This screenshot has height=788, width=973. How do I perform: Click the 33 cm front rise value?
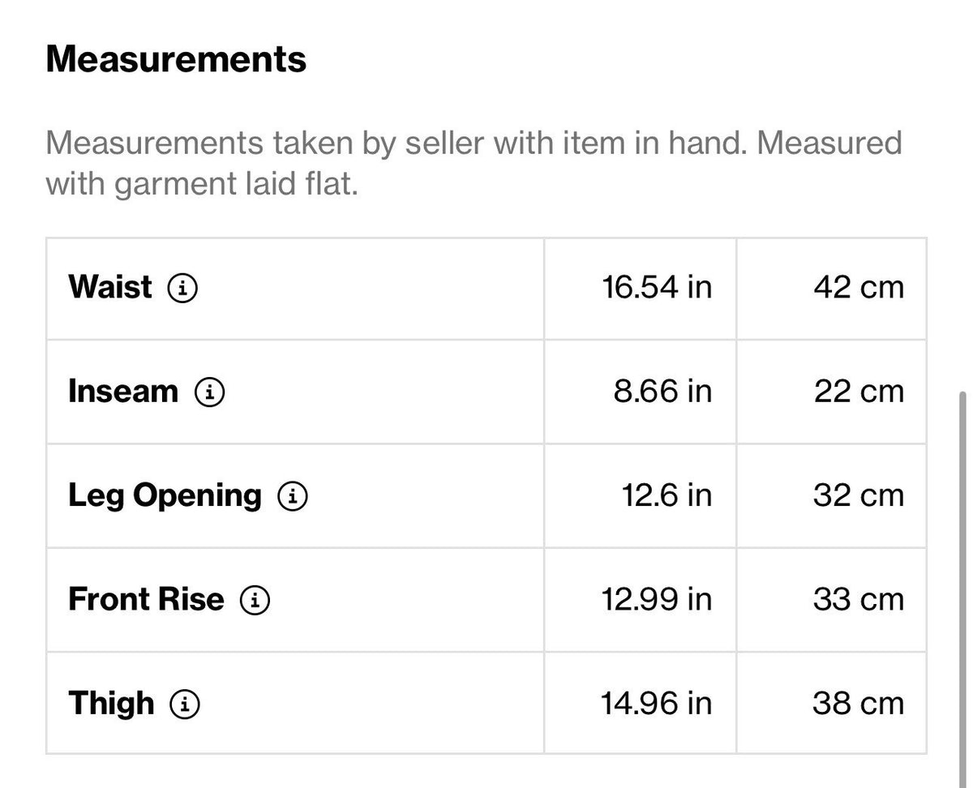859,599
